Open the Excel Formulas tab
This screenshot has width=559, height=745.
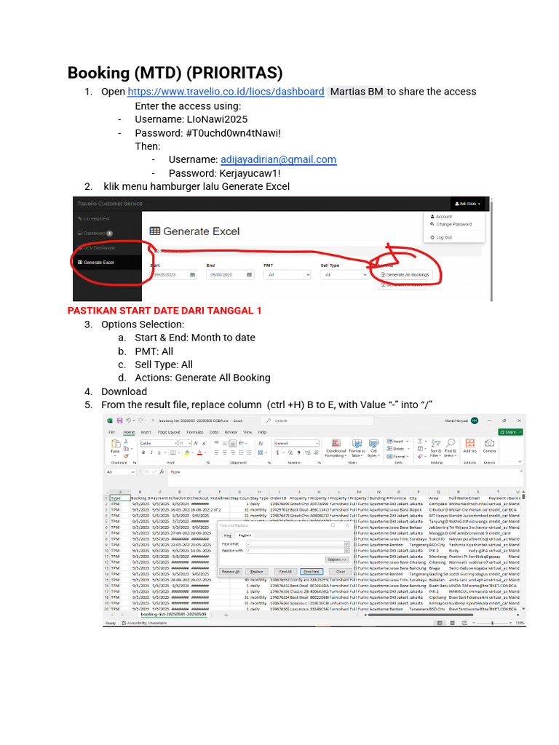click(x=195, y=432)
